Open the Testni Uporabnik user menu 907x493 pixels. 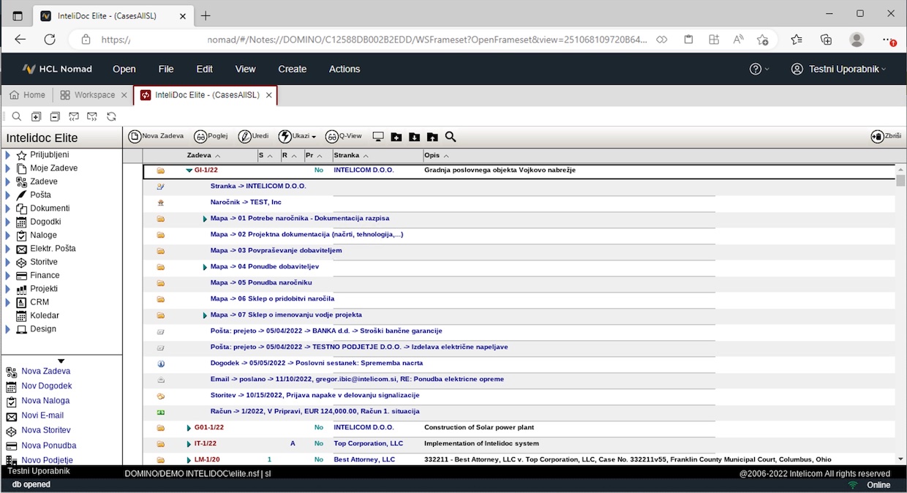point(838,69)
